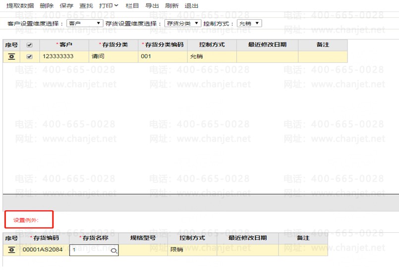Open 控制方式 dropdown showing 允销
The image size is (399, 271).
click(x=249, y=23)
